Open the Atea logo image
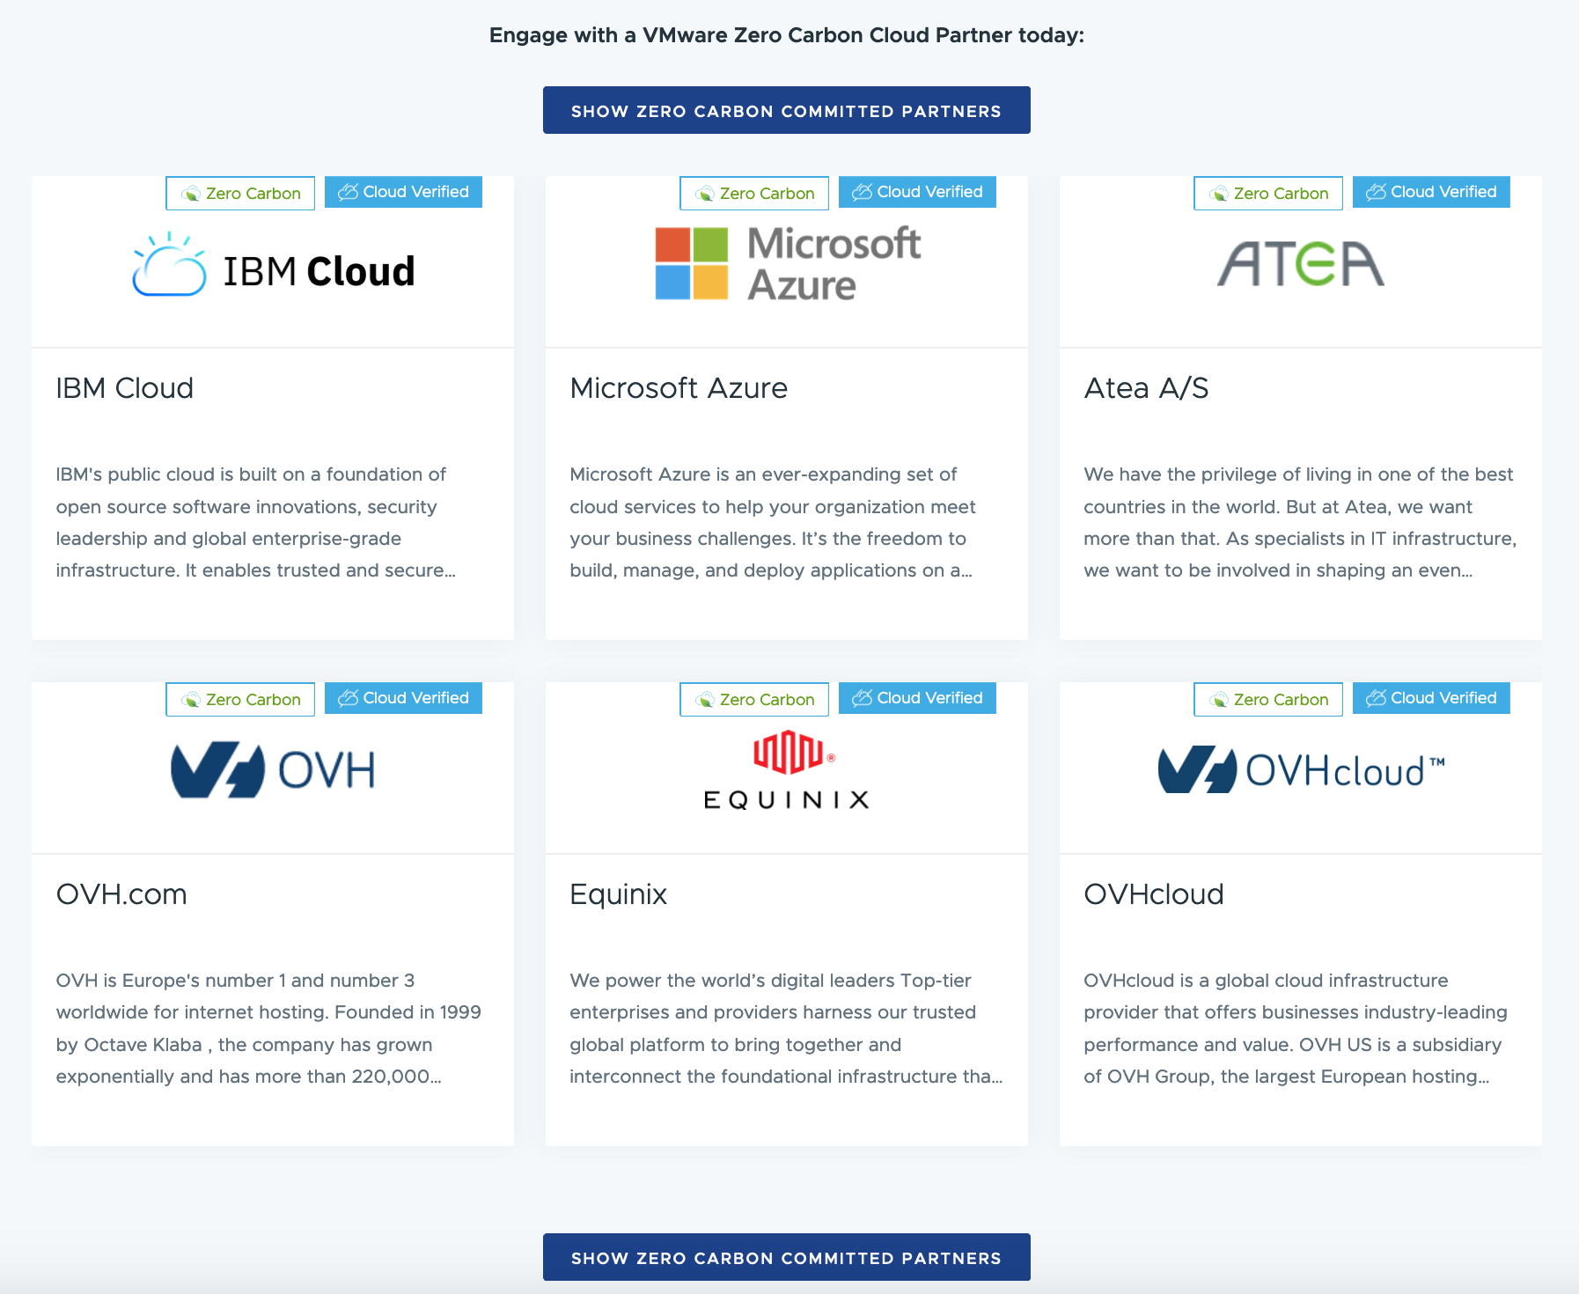 coord(1301,264)
